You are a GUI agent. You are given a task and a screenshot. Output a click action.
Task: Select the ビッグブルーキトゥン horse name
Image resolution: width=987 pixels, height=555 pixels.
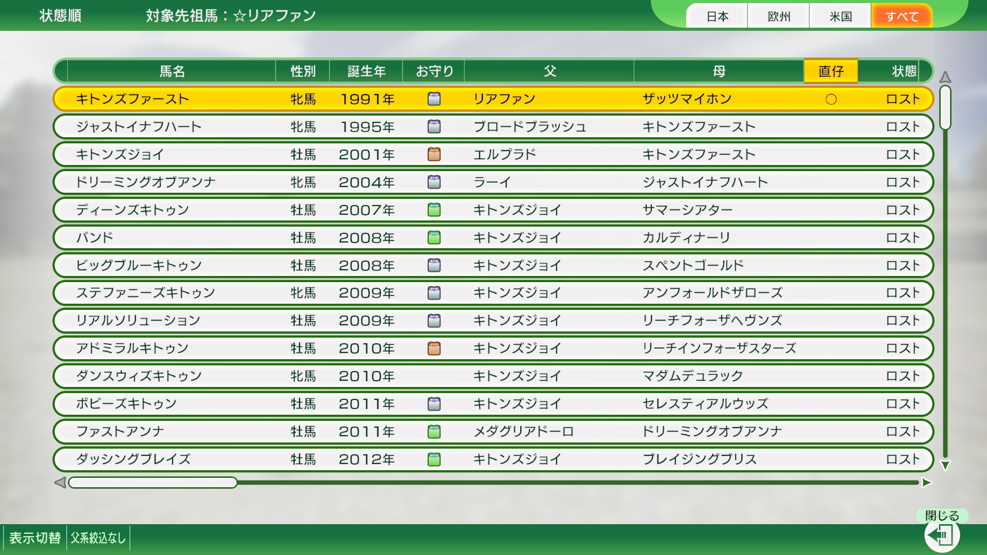point(139,266)
